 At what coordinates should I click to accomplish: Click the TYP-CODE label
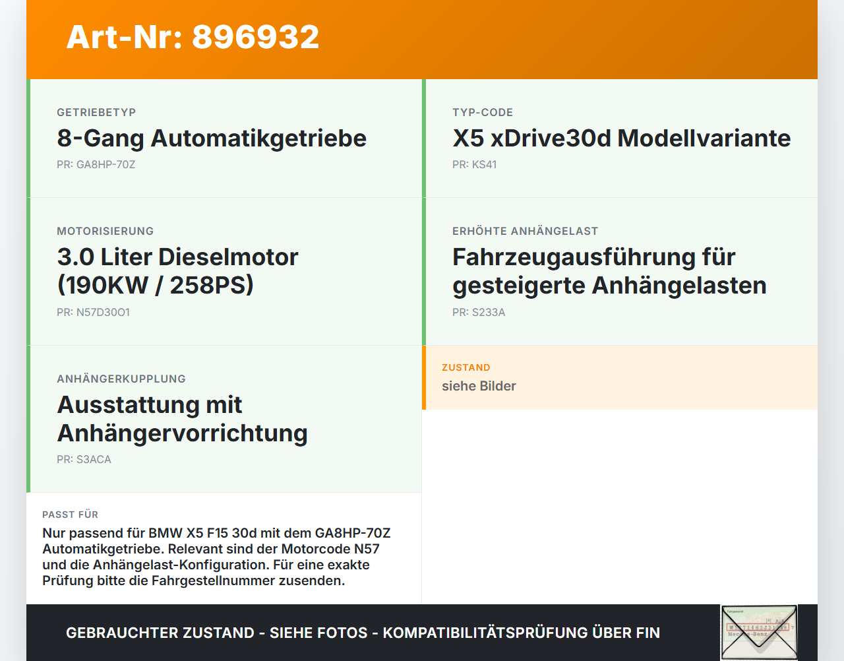(483, 112)
